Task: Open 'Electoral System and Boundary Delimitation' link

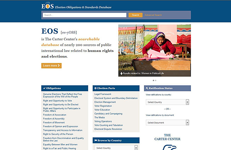Action: (x=116, y=98)
